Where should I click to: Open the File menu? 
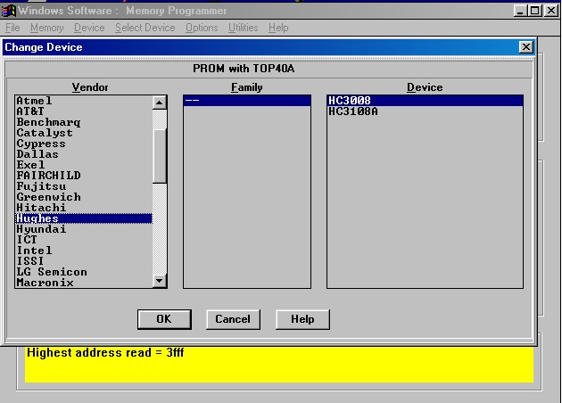12,28
